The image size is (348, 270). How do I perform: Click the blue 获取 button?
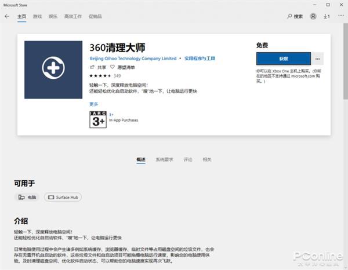pyautogui.click(x=284, y=59)
